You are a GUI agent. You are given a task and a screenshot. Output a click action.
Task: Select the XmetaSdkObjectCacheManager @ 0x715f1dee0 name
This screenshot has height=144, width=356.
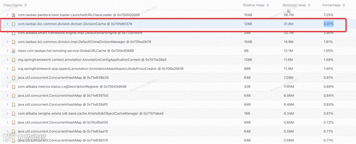click(x=91, y=113)
